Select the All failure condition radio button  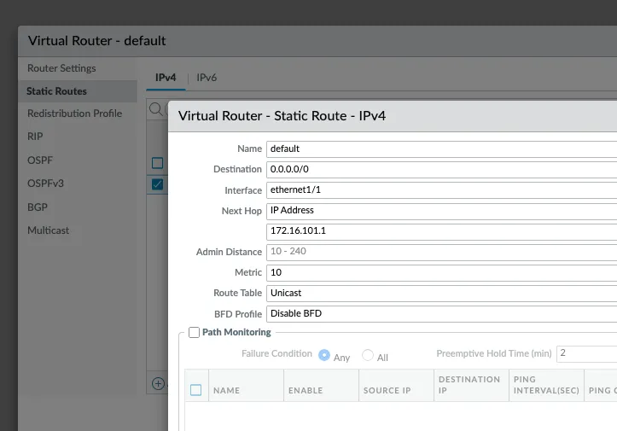[x=368, y=355]
